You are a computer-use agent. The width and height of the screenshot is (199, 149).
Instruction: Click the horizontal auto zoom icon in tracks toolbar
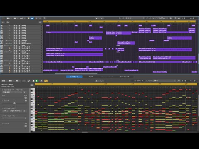(x=179, y=18)
